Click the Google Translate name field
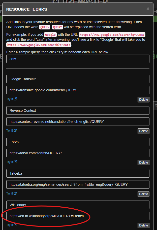This screenshot has height=230, width=157. pos(78,79)
